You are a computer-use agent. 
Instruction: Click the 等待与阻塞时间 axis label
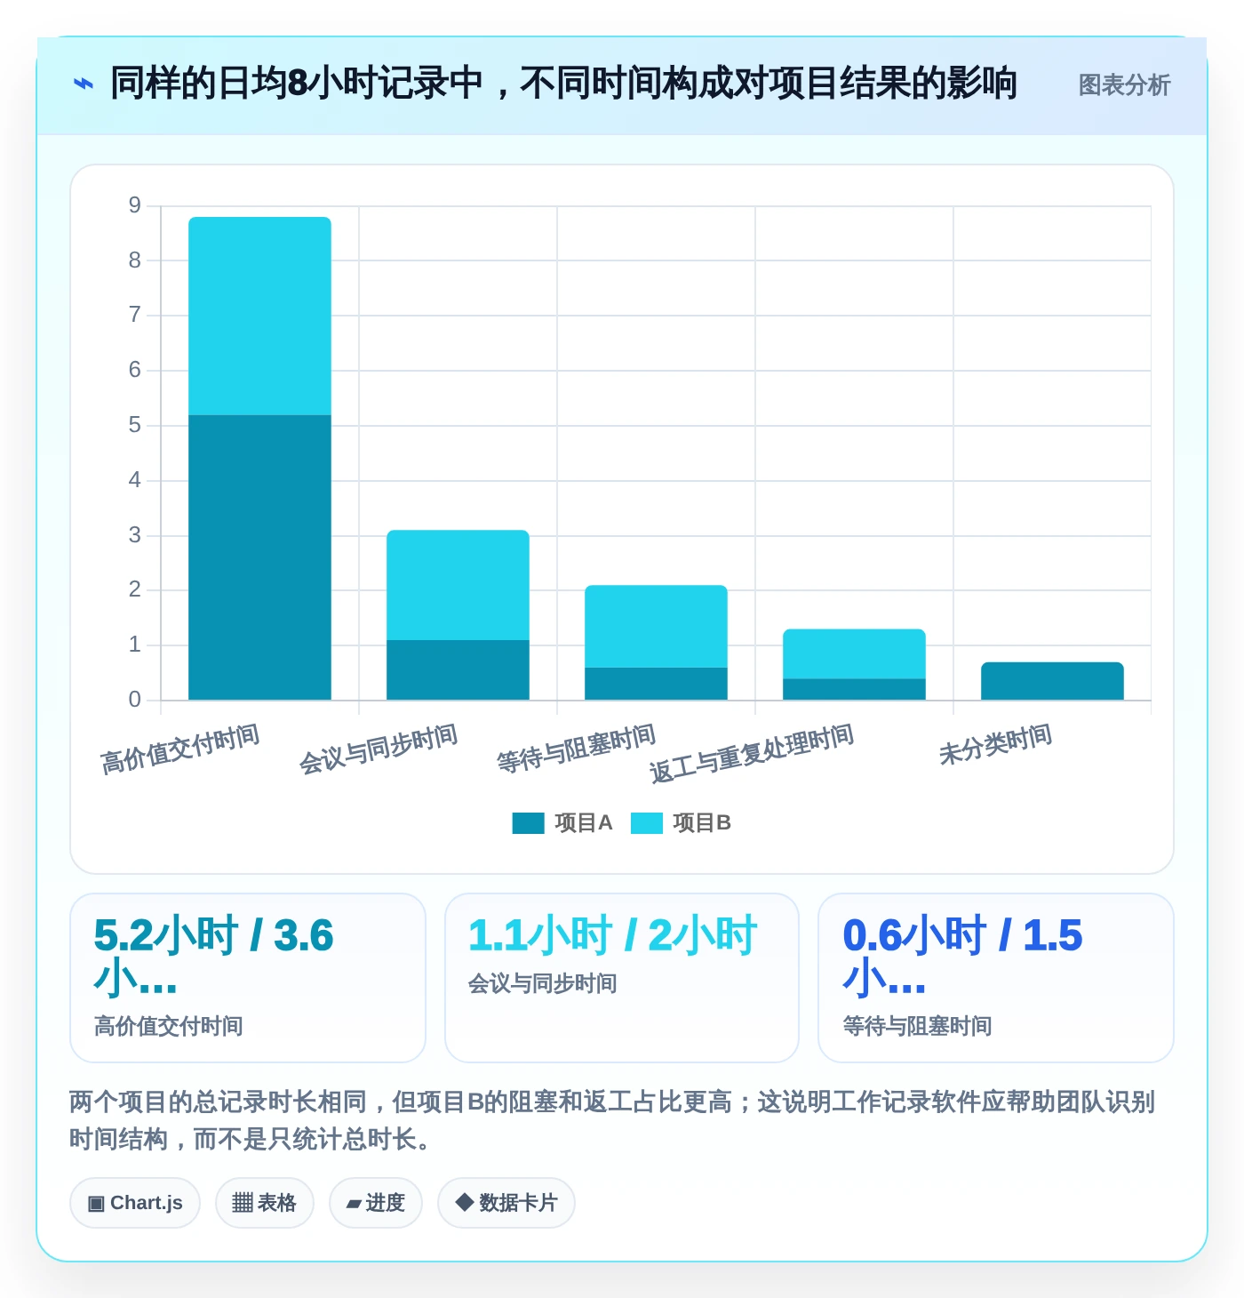click(x=577, y=749)
